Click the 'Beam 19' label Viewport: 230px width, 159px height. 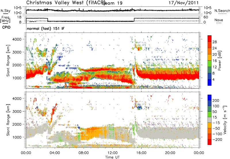click(x=112, y=3)
